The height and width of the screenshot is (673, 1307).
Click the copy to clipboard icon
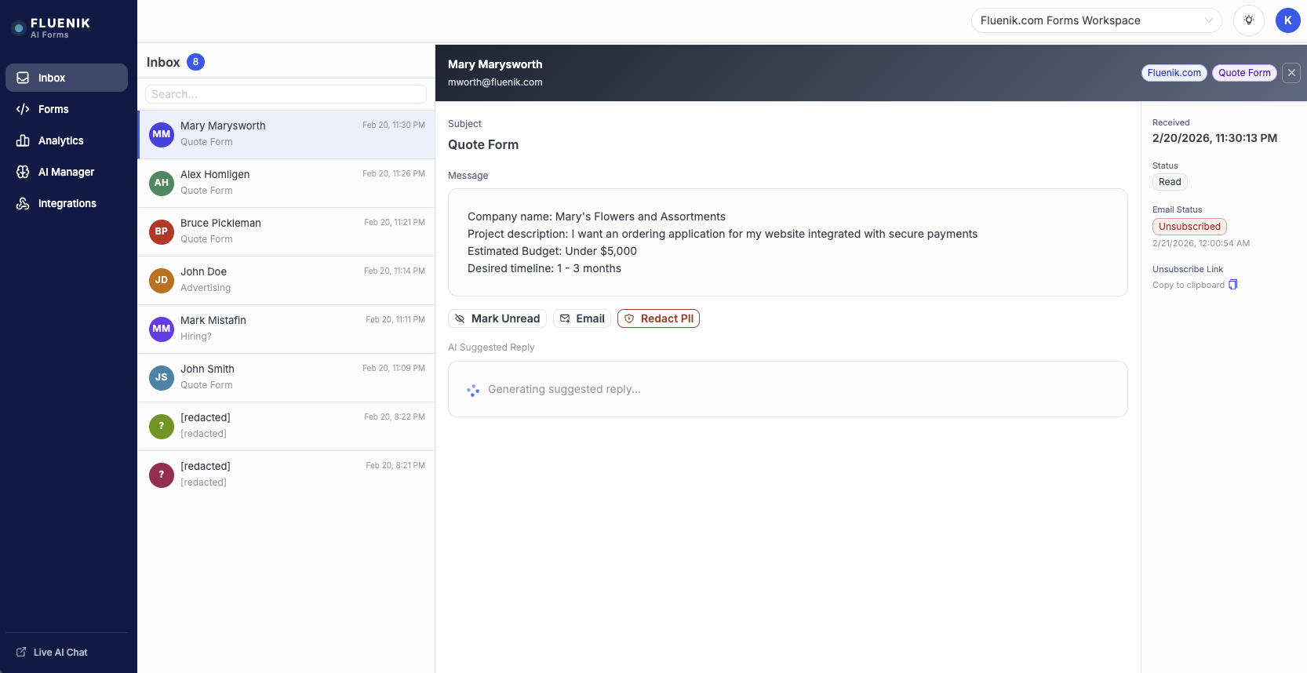coord(1232,285)
